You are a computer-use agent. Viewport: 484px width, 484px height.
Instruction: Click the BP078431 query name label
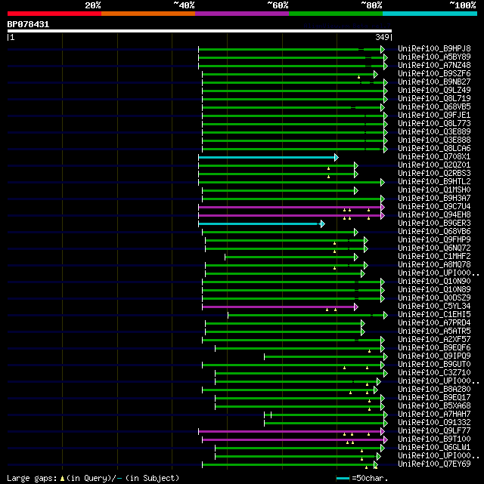[28, 24]
